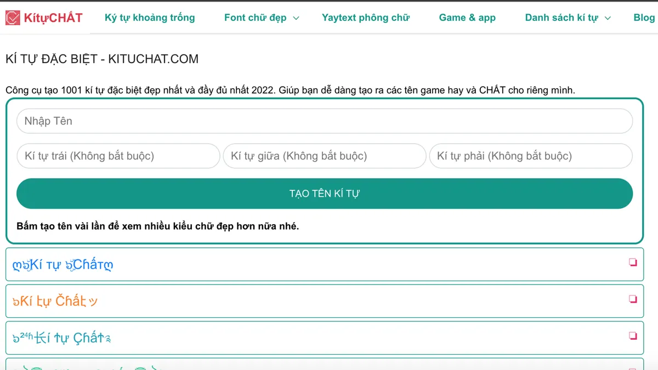Go to the 'Game & app' menu item
658x370 pixels.
pos(467,18)
